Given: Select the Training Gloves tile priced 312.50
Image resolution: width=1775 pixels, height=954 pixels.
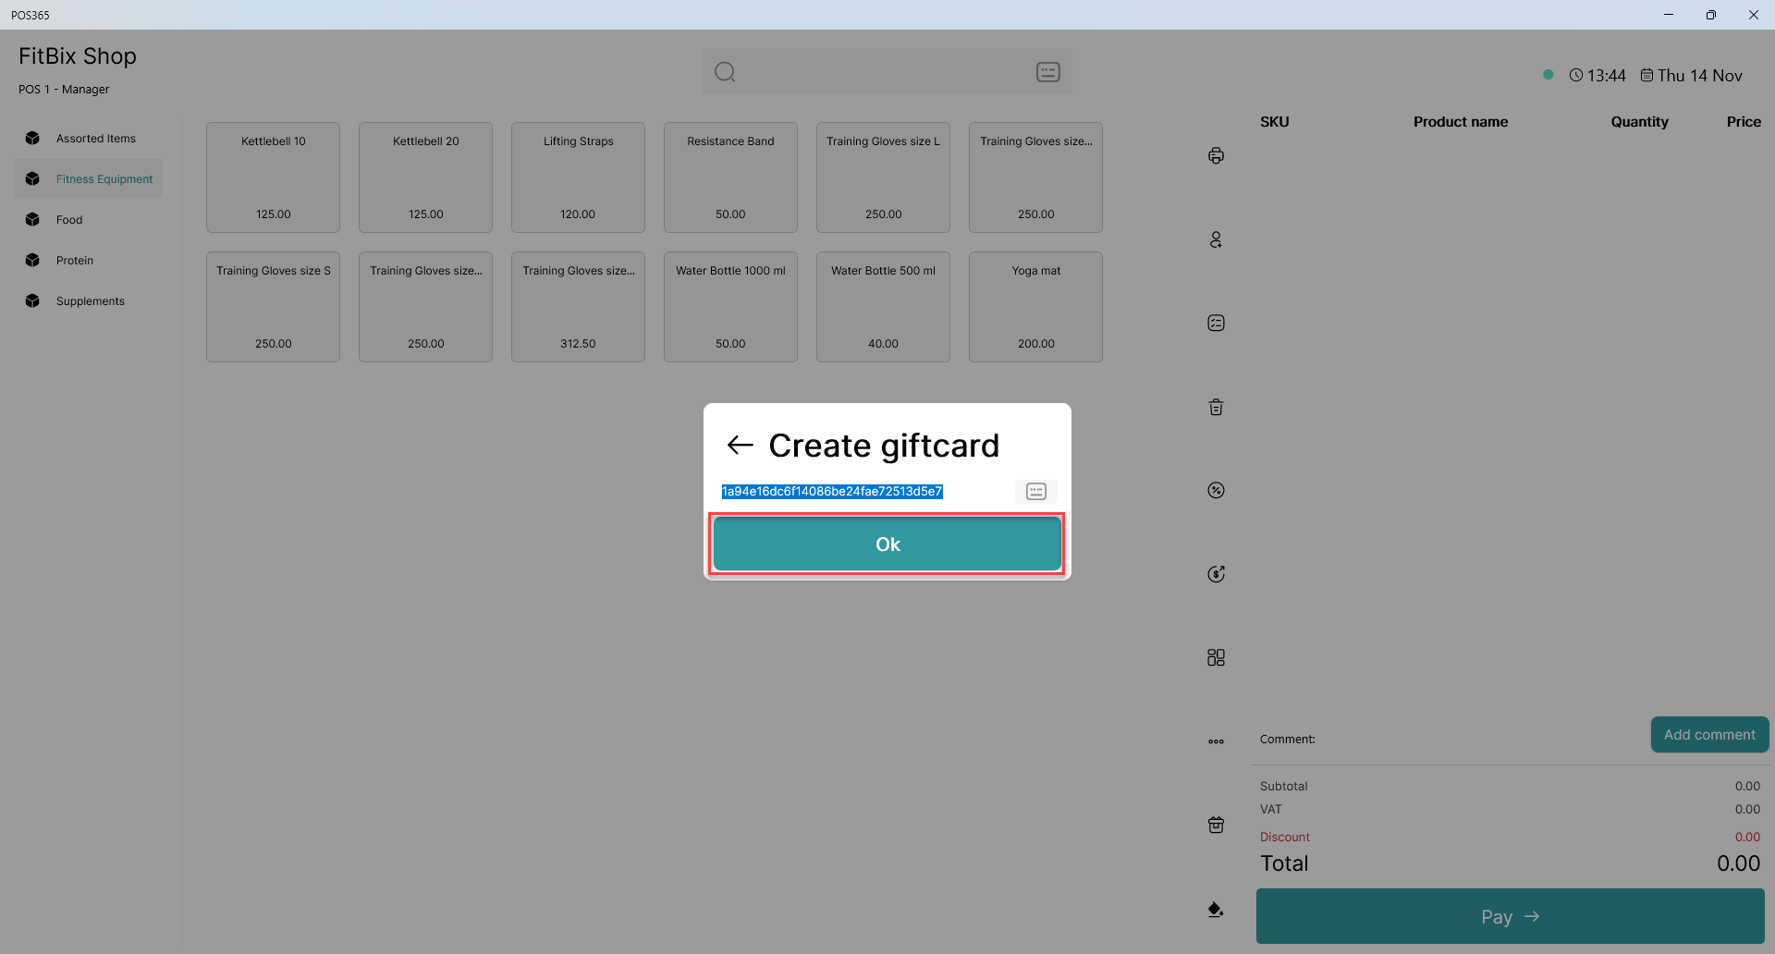Looking at the screenshot, I should pos(578,307).
